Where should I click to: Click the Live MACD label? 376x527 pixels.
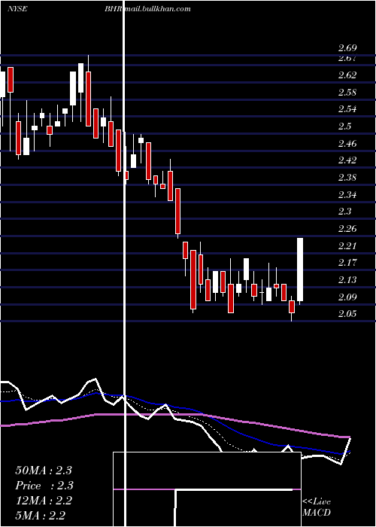[x=317, y=507]
